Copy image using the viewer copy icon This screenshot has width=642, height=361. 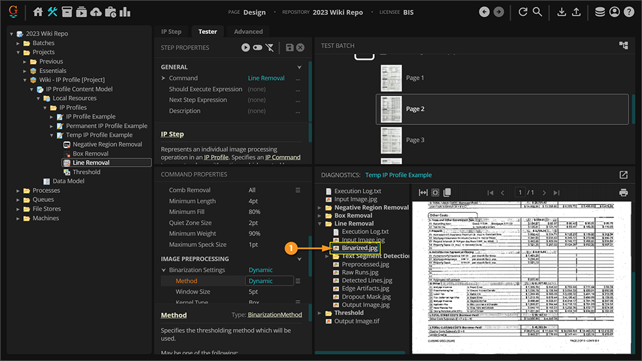pos(447,192)
